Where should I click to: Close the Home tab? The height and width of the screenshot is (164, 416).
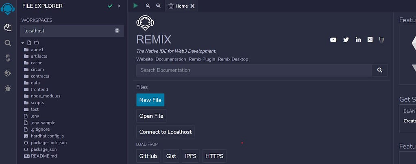[192, 6]
